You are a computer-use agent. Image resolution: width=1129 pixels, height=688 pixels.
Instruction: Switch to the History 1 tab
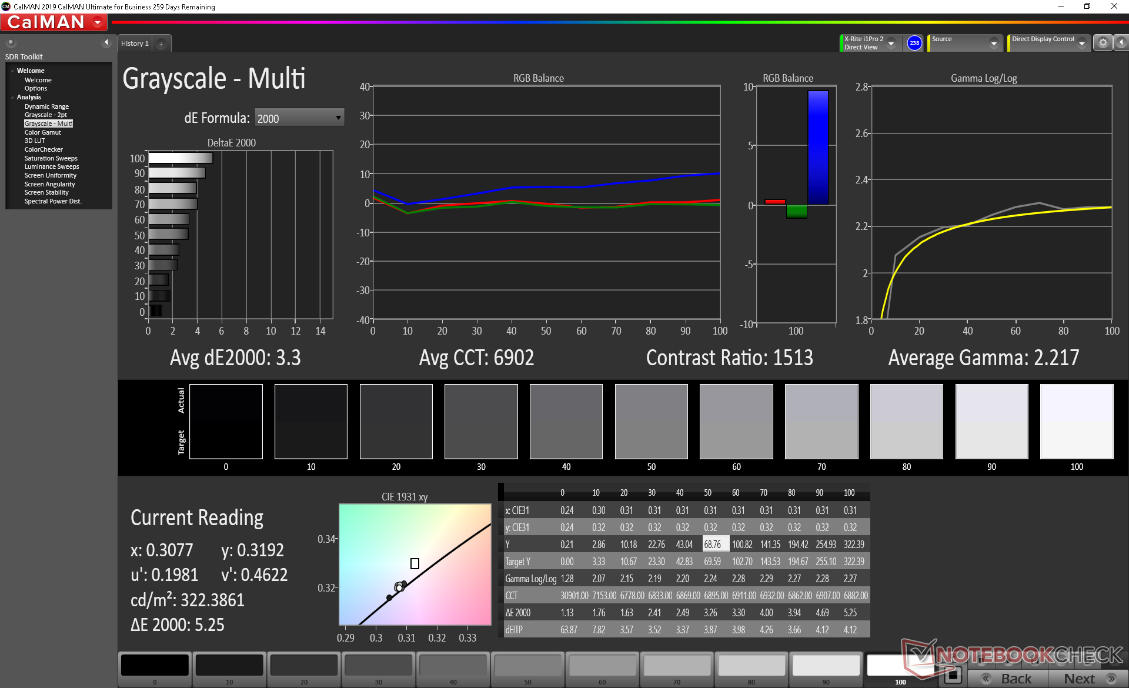[135, 44]
